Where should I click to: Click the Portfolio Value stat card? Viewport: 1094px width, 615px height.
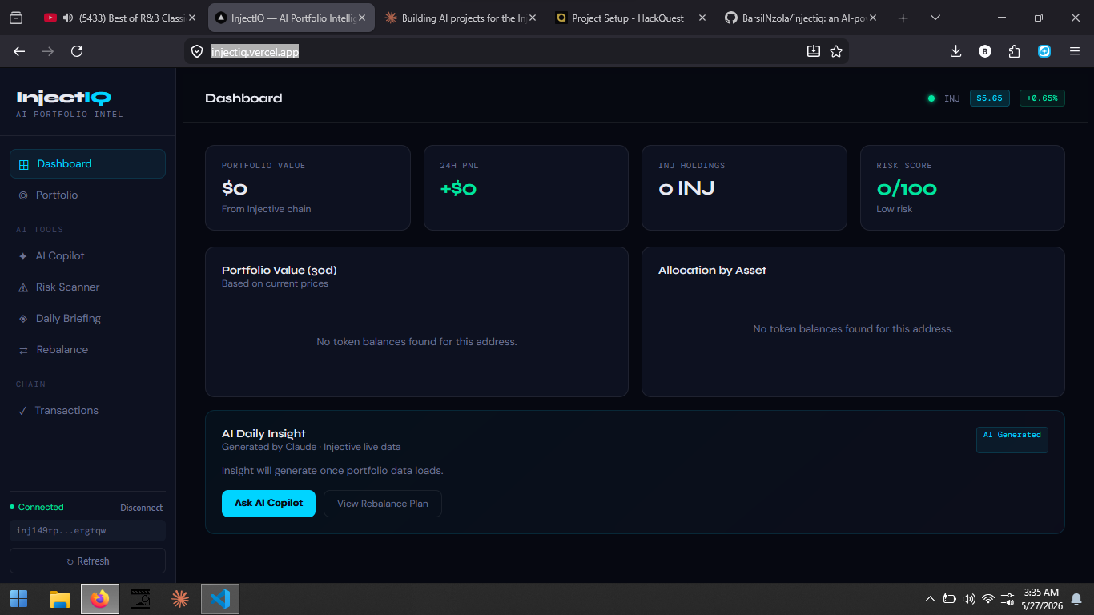(308, 187)
